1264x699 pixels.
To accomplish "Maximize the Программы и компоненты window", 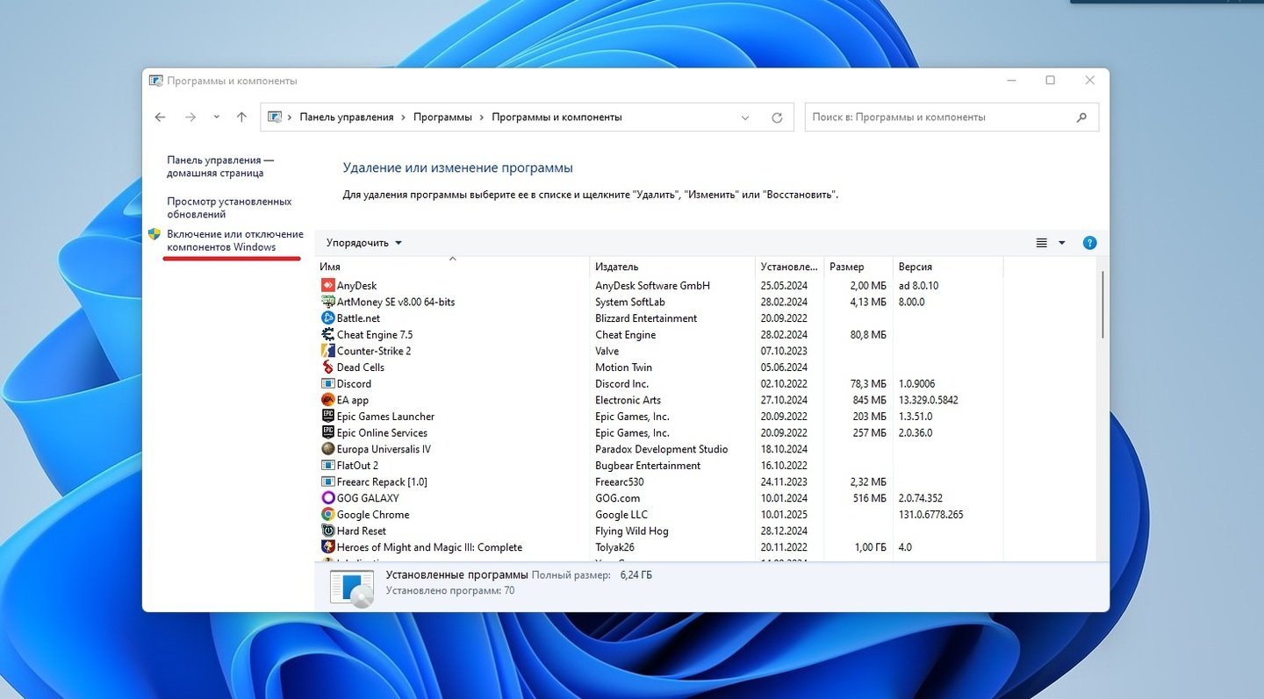I will [x=1050, y=81].
